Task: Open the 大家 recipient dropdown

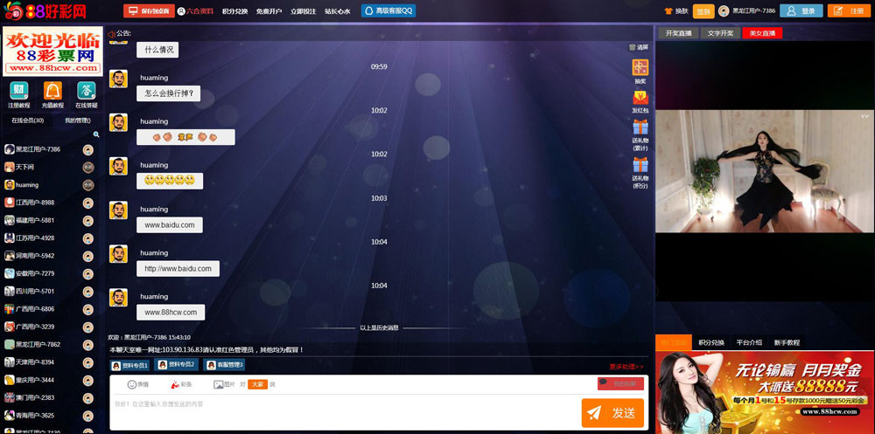Action: coord(257,384)
